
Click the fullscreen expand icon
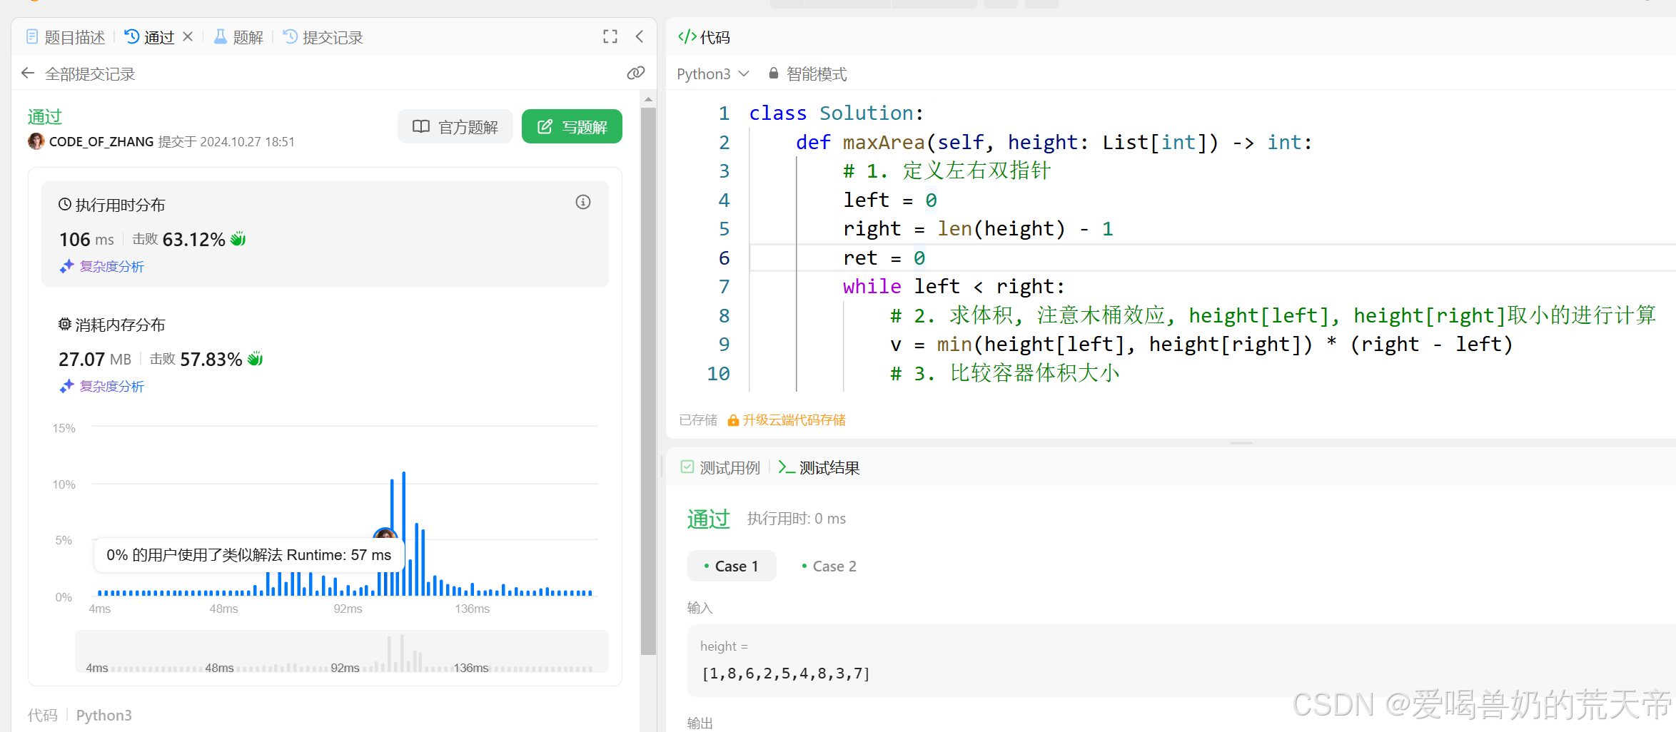pos(610,36)
